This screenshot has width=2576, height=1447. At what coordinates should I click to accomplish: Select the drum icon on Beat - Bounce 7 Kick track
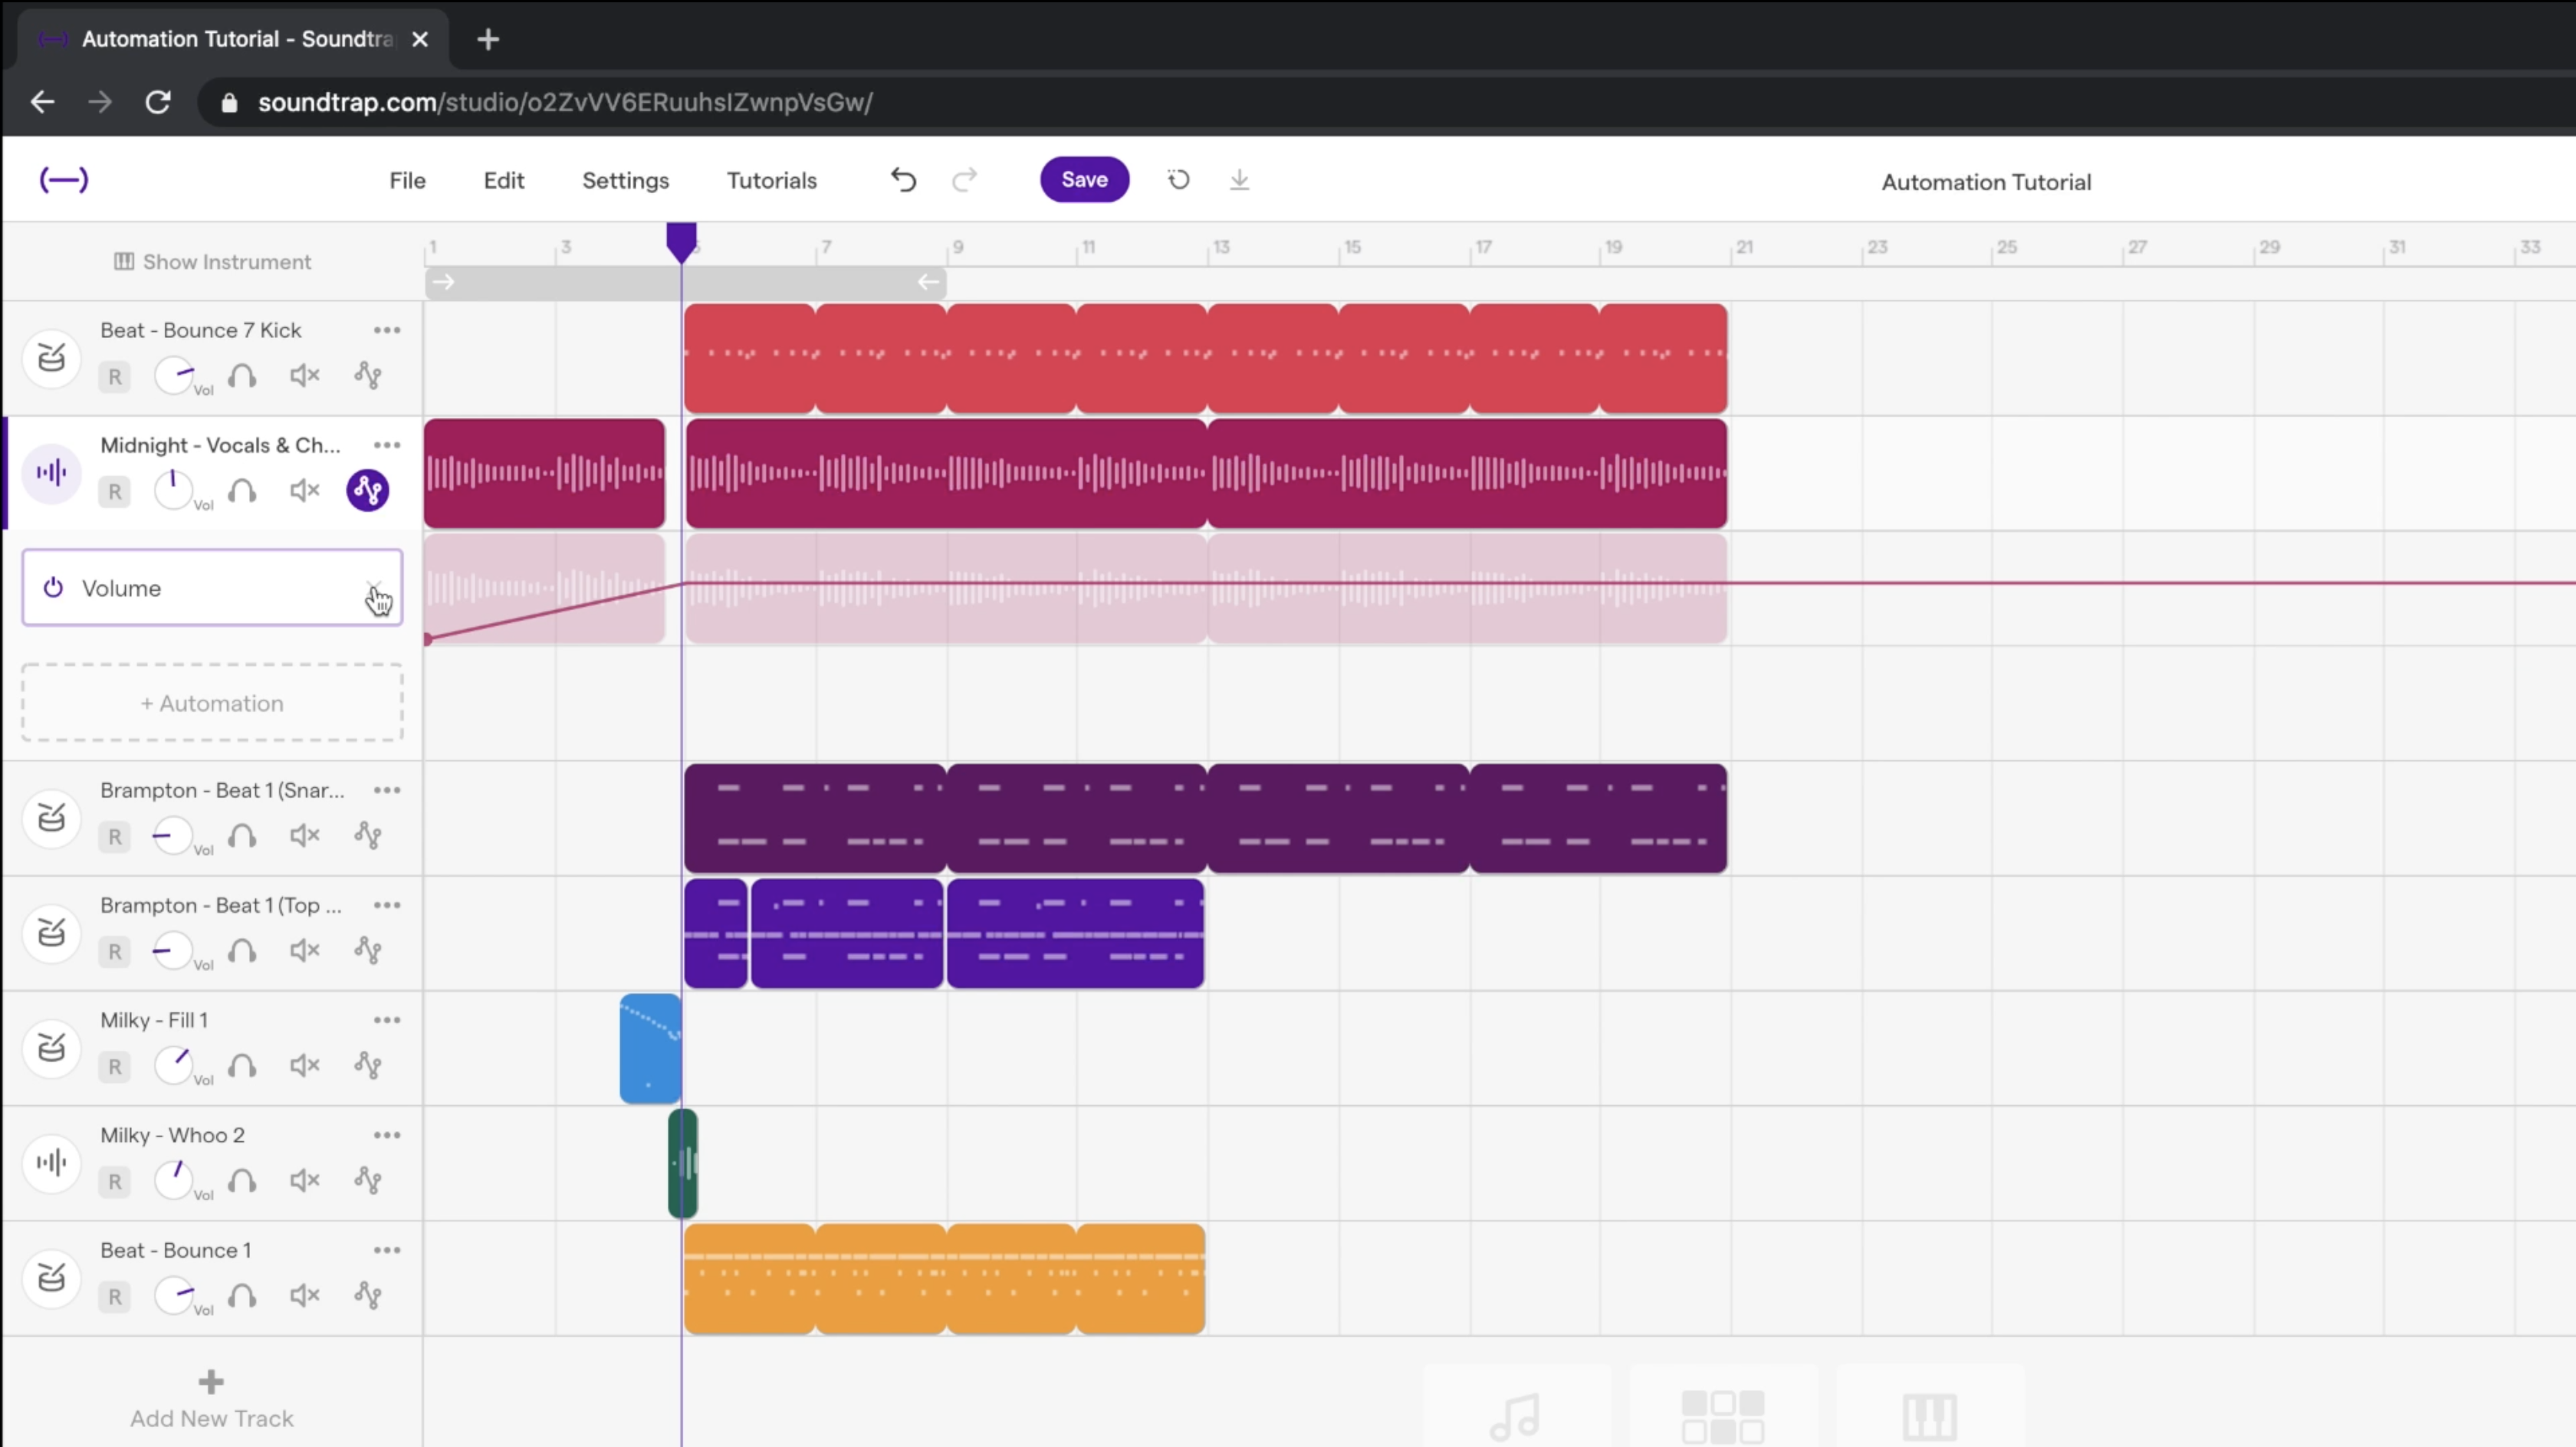[51, 358]
